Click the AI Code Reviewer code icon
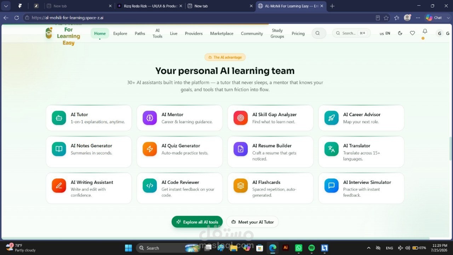This screenshot has width=453, height=255. pyautogui.click(x=150, y=186)
